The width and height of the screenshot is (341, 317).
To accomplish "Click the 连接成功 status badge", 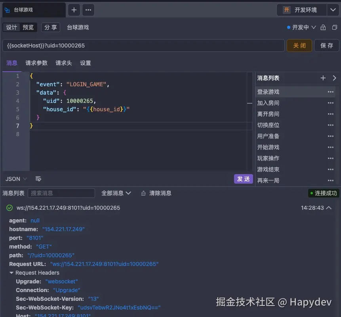I will (324, 193).
